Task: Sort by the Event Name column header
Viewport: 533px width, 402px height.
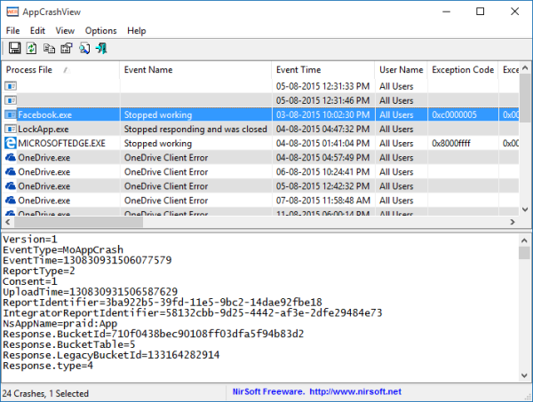Action: [x=195, y=70]
